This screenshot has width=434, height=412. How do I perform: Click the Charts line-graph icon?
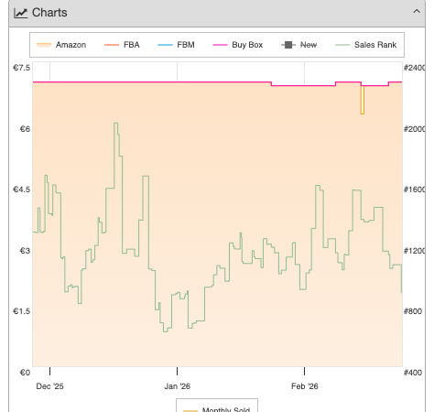point(21,13)
